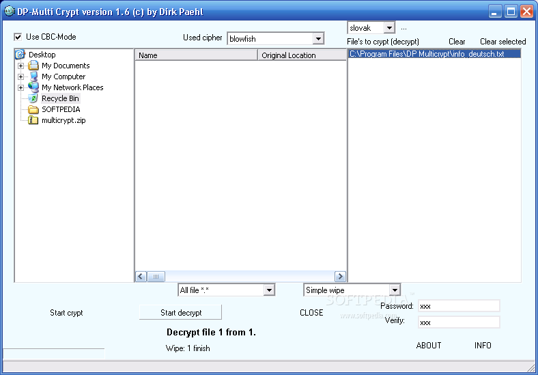Click Clear selected

pos(502,42)
